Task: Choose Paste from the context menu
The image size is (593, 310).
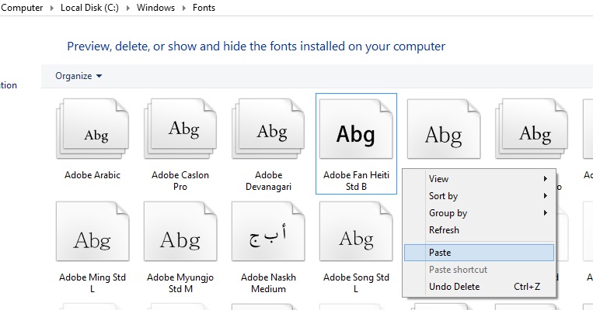Action: [x=440, y=253]
